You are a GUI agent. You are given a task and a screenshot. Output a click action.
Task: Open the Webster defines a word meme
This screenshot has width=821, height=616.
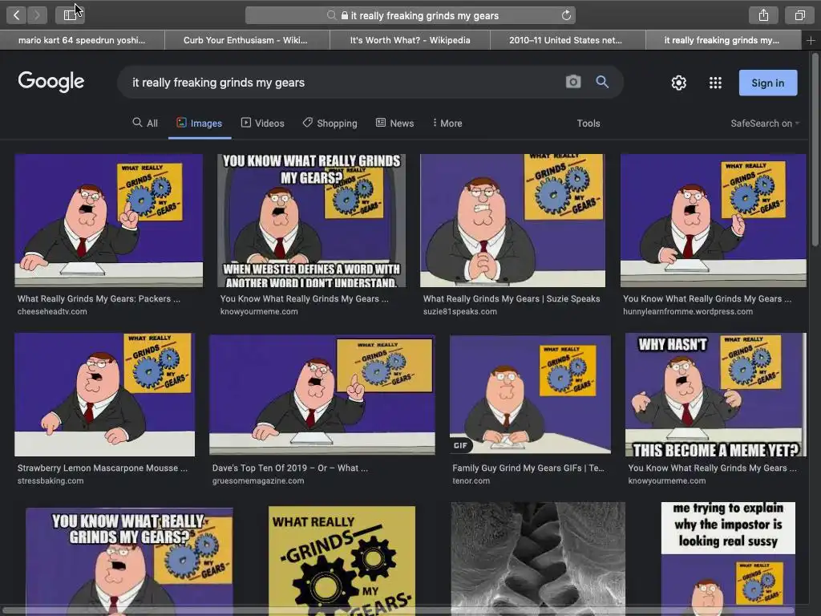coord(312,220)
